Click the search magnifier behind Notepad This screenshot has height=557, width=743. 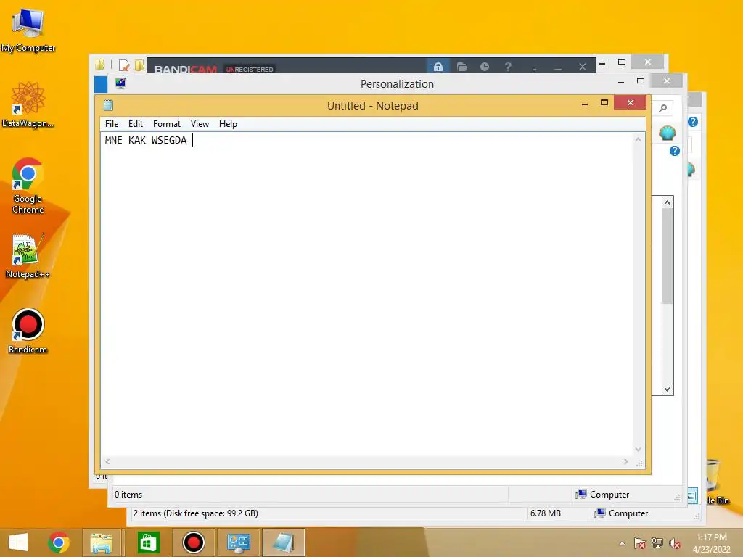[x=663, y=109]
